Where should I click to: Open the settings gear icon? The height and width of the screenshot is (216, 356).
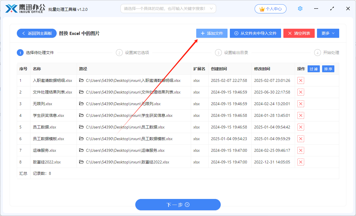(x=300, y=9)
